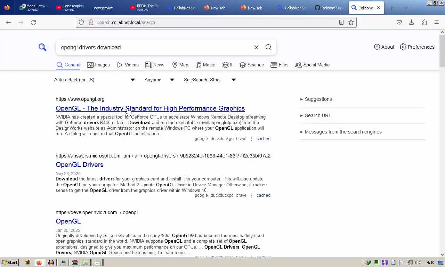Switch to the Browservice tab
Image resolution: width=445 pixels, height=267 pixels.
tap(106, 8)
